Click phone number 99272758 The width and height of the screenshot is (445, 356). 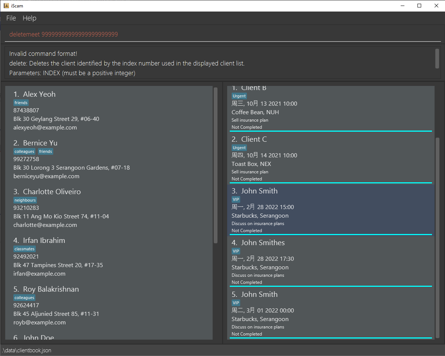(26, 159)
